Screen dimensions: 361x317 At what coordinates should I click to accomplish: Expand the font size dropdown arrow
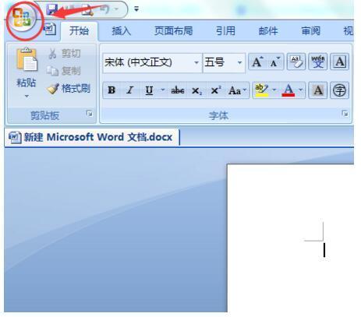[239, 62]
